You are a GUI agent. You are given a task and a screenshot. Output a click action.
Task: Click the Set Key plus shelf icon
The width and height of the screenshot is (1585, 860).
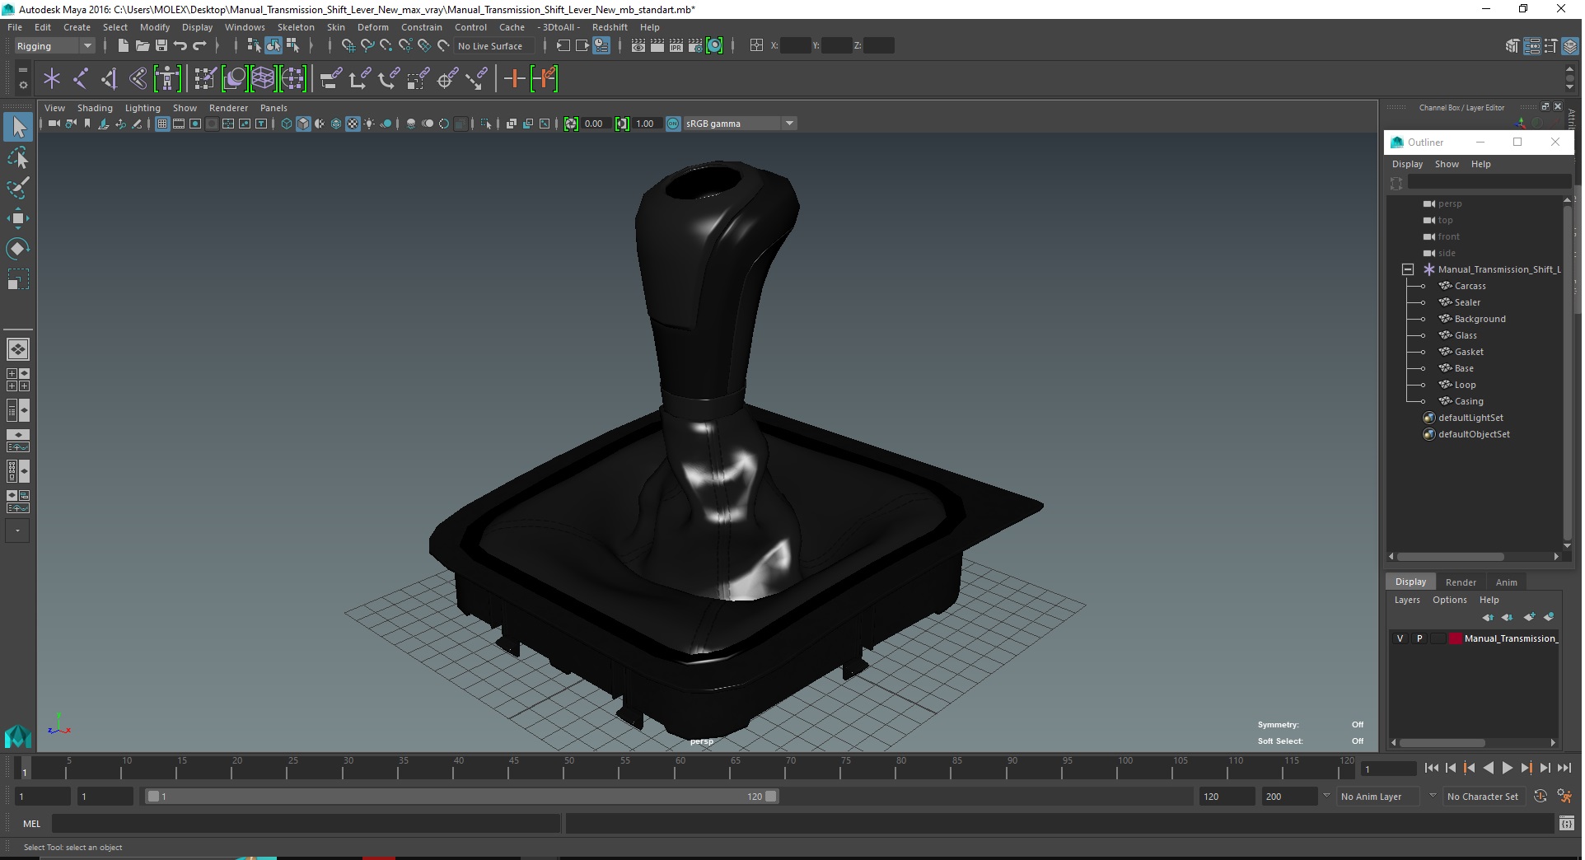(514, 79)
